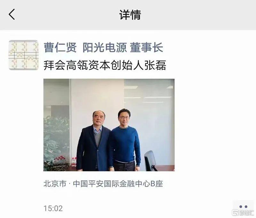256x218 pixels.
Task: Go back using the left arrow
Action: 12,14
